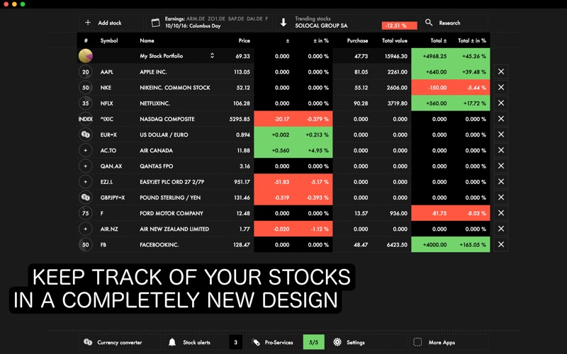Remove the NASDAQ Composite row with X
This screenshot has height=354, width=567.
click(501, 119)
